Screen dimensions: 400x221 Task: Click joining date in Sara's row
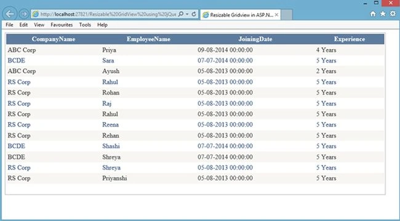pyautogui.click(x=225, y=61)
